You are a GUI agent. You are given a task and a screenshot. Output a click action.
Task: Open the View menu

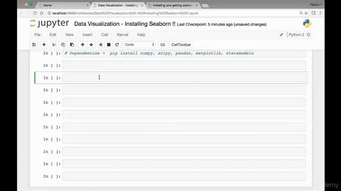69,34
